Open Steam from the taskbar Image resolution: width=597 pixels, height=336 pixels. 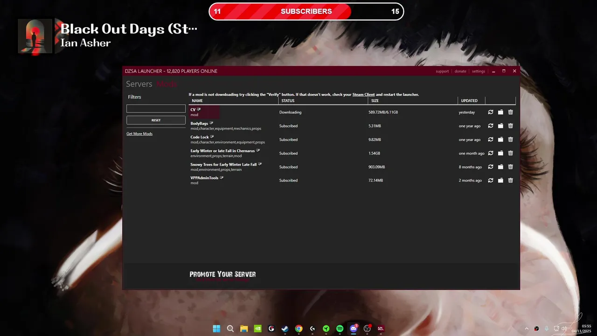[285, 329]
